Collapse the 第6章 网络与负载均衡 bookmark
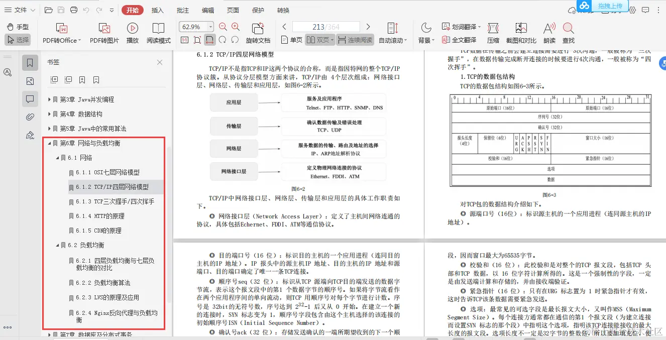The width and height of the screenshot is (666, 340). pyautogui.click(x=49, y=143)
